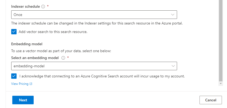This screenshot has height=108, width=227.
Task: Click the 'Select an embedding model' field label
Action: (35, 58)
